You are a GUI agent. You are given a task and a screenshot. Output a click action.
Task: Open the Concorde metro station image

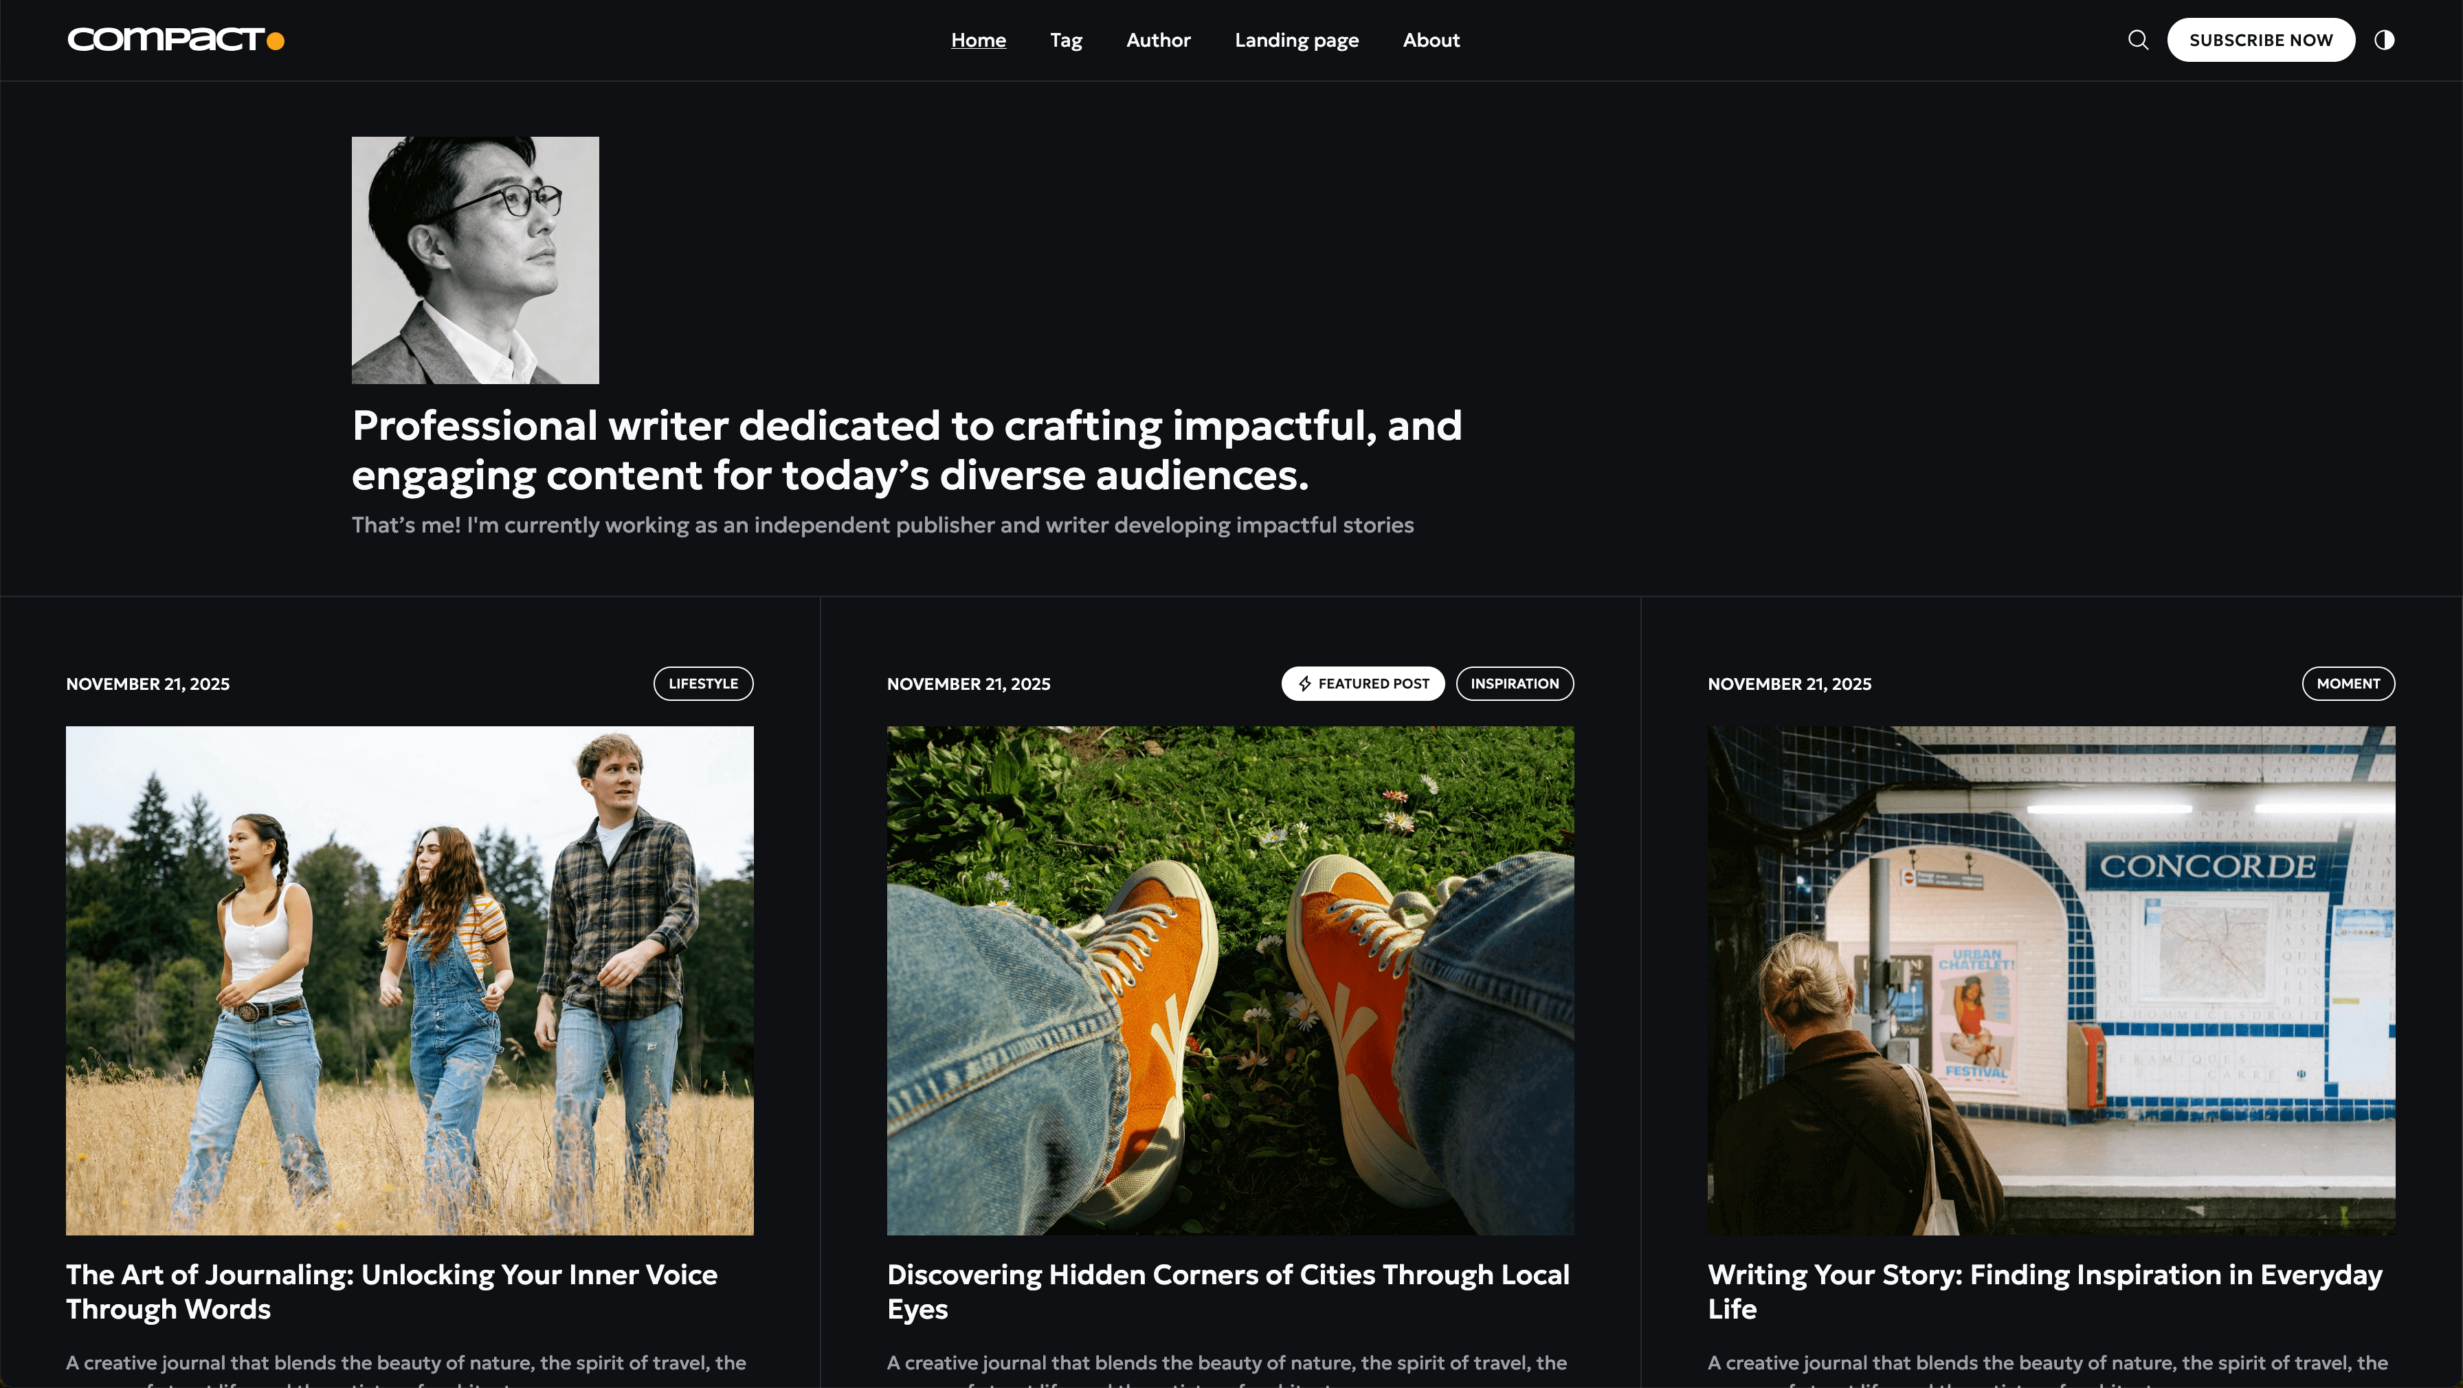2051,981
